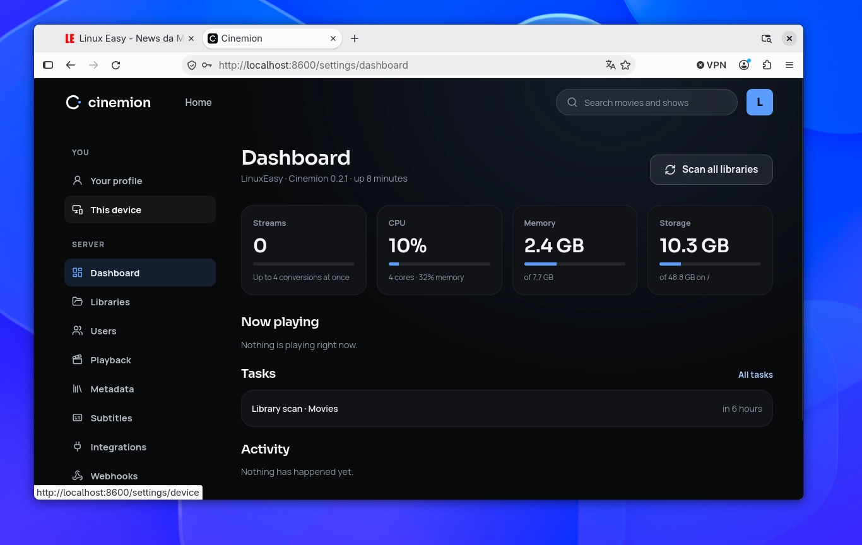862x545 pixels.
Task: Open a new browser tab
Action: [355, 38]
